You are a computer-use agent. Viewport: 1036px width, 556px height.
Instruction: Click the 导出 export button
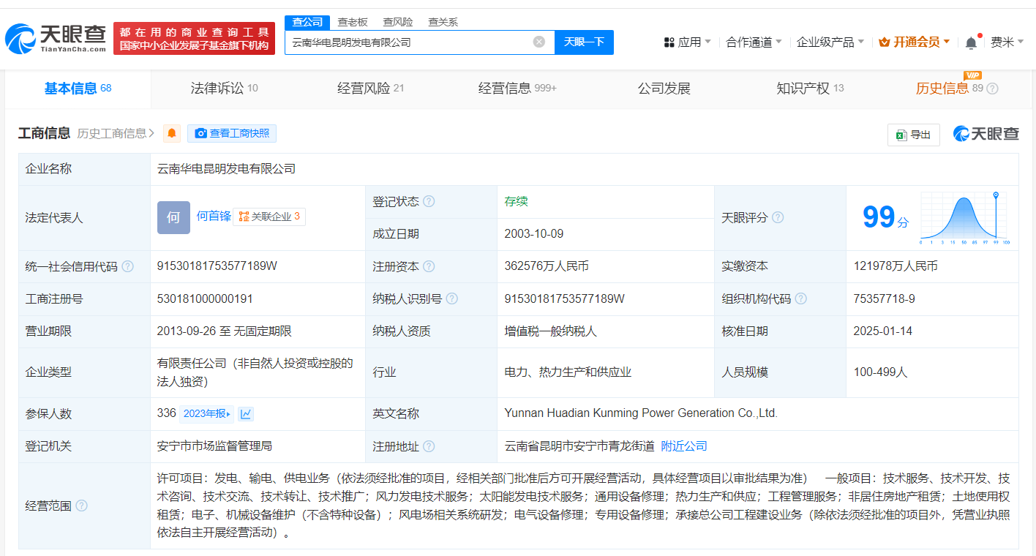tap(913, 135)
